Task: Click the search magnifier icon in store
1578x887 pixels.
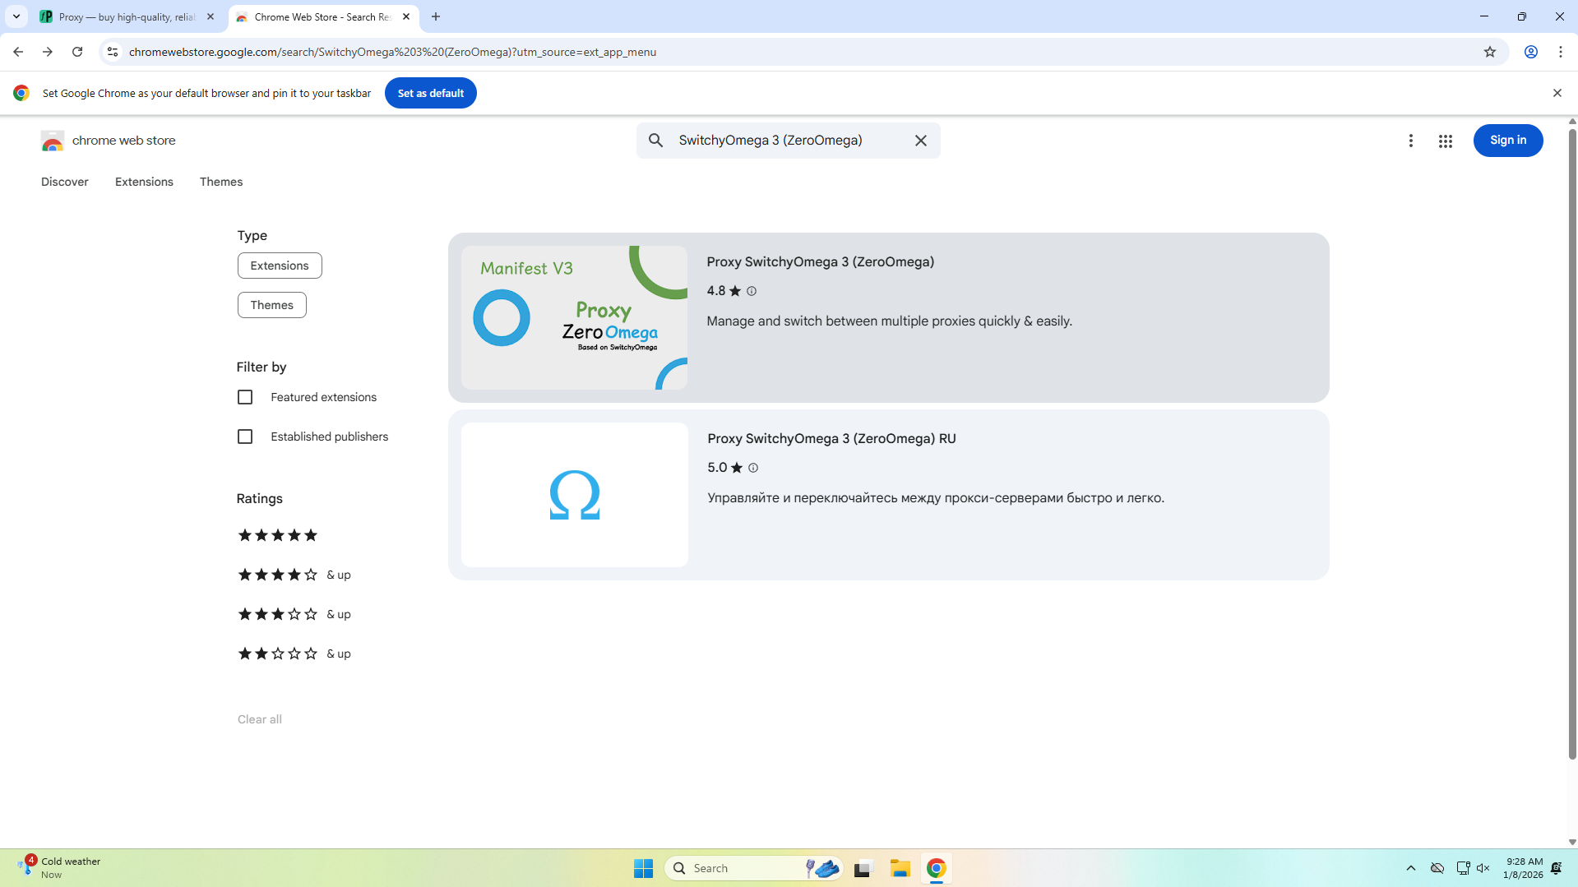Action: pyautogui.click(x=655, y=141)
